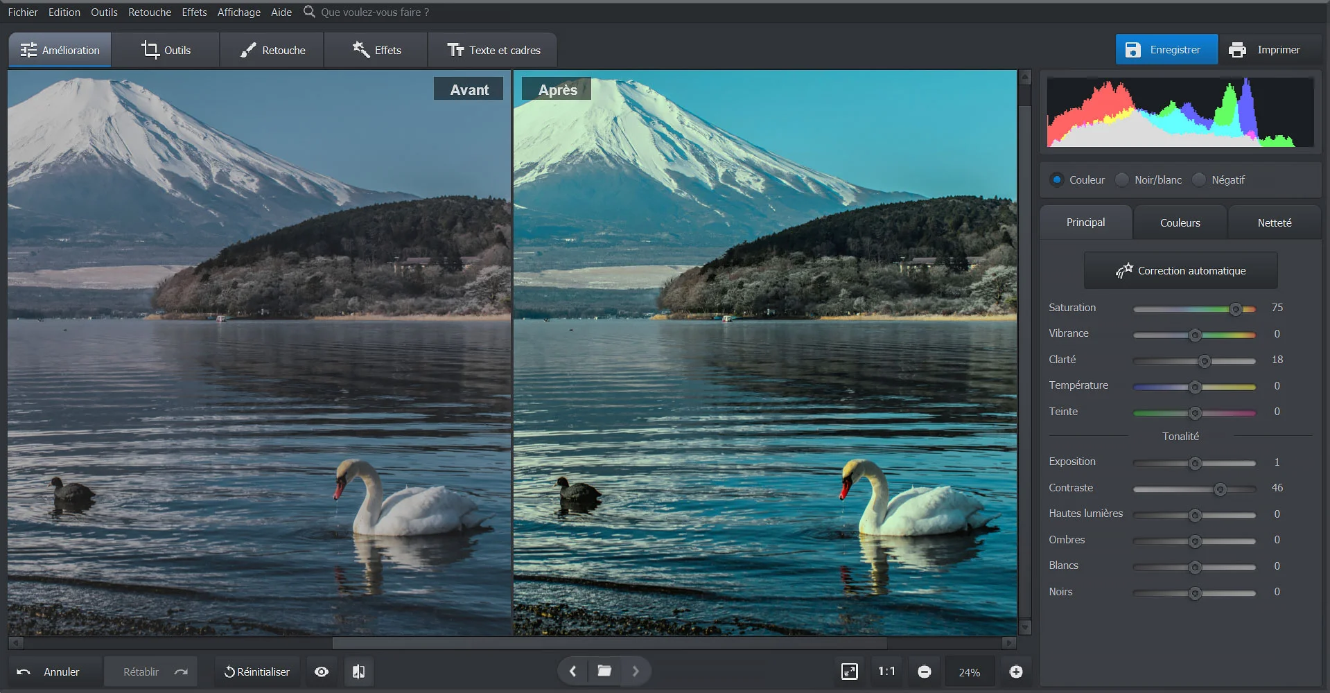Select the Couleur radio button
Screen dimensions: 1330x693
tap(1057, 179)
